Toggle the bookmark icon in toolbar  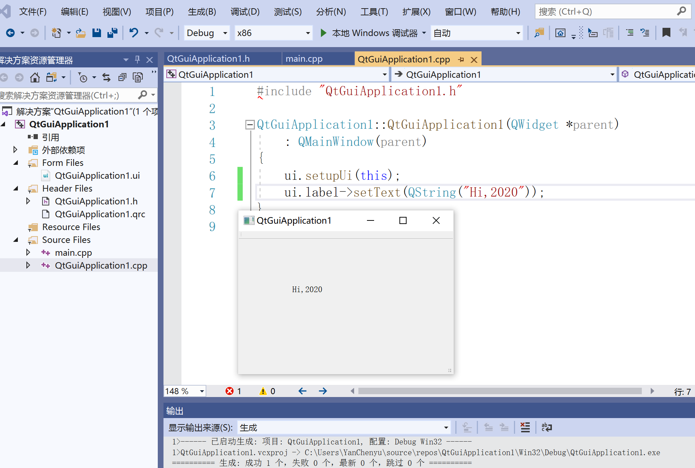coord(666,33)
